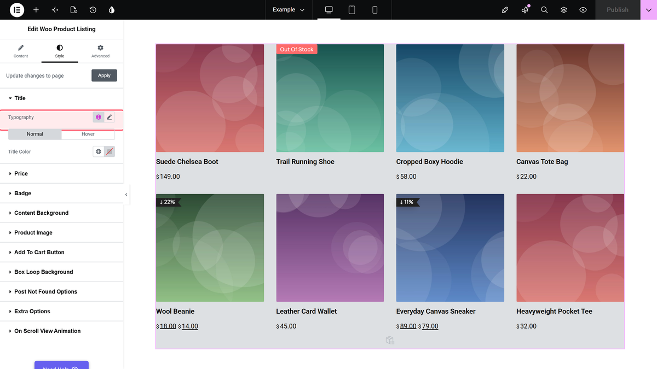Switch to the Content tab
This screenshot has width=657, height=369.
coord(21,51)
